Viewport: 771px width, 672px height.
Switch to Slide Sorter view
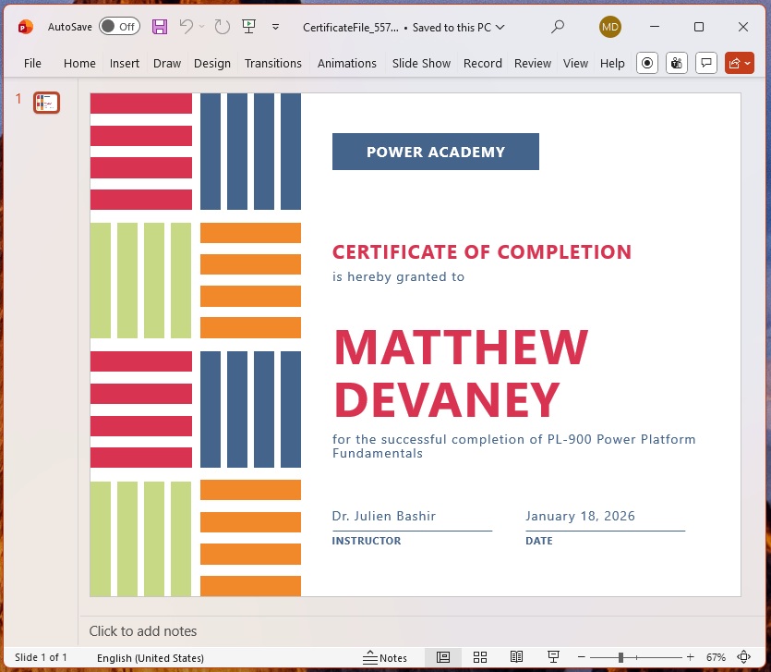pyautogui.click(x=480, y=657)
